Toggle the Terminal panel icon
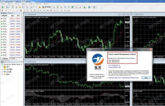 click(24, 7)
